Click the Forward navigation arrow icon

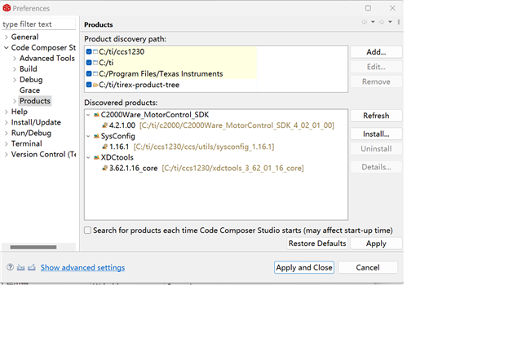point(382,22)
